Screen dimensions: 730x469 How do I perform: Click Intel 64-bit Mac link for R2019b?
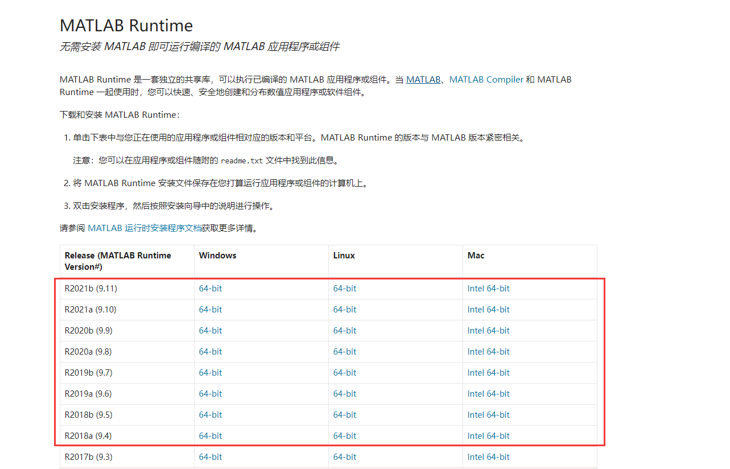(488, 372)
